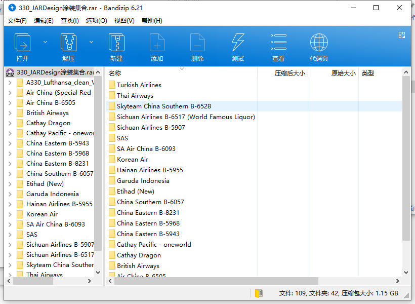Open the dropdown arrow next to 解压

point(91,42)
